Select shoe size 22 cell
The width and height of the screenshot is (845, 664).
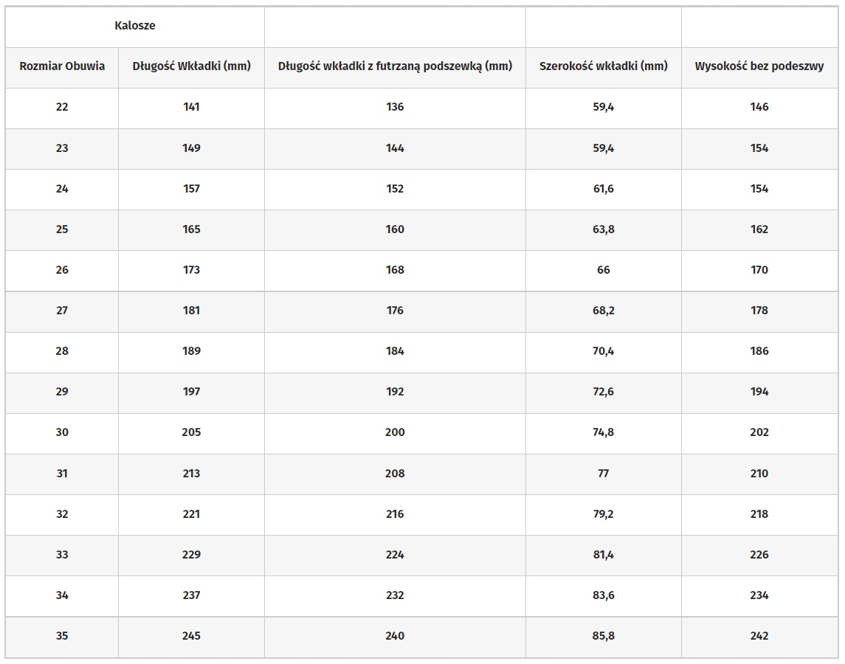62,107
